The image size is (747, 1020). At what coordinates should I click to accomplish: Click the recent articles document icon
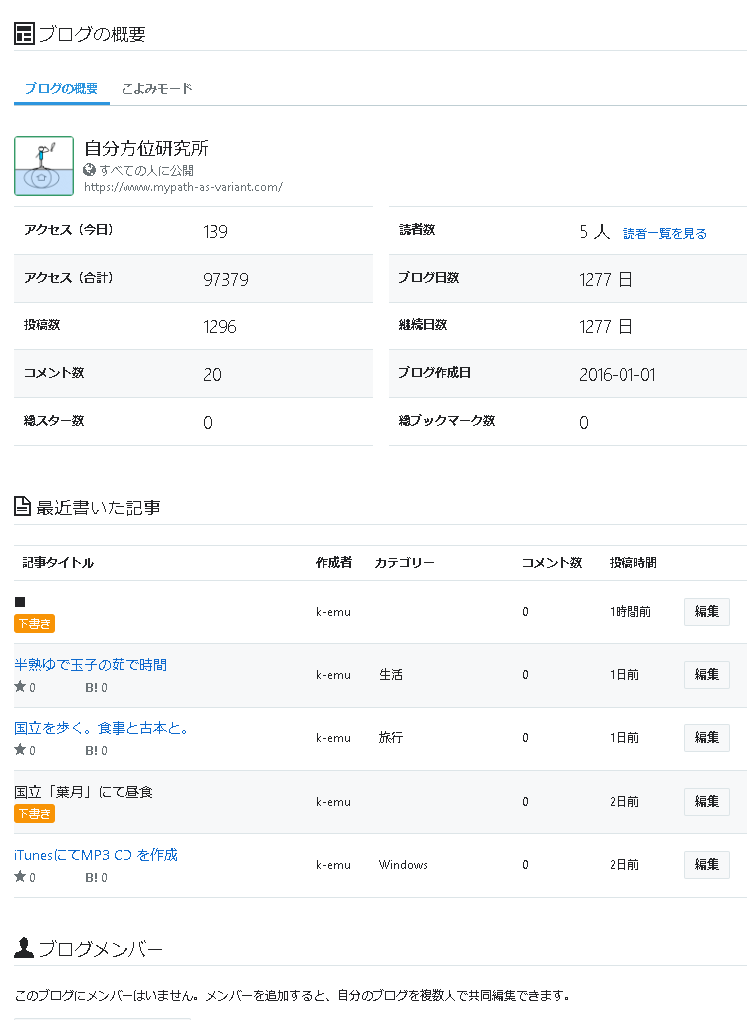pos(22,507)
